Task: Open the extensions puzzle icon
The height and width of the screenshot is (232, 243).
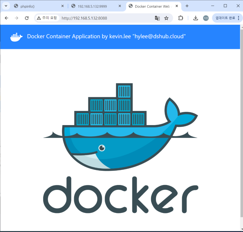Action: pos(180,18)
